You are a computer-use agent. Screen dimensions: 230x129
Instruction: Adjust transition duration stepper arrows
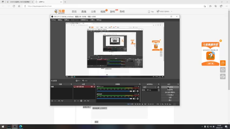coord(159,90)
